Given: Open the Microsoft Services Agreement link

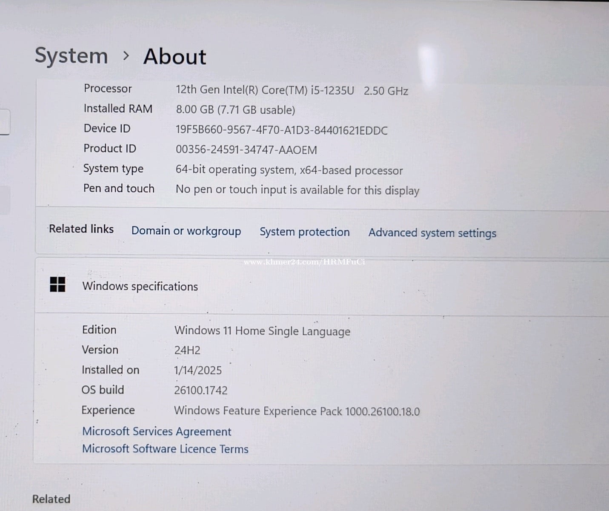Looking at the screenshot, I should pyautogui.click(x=157, y=431).
